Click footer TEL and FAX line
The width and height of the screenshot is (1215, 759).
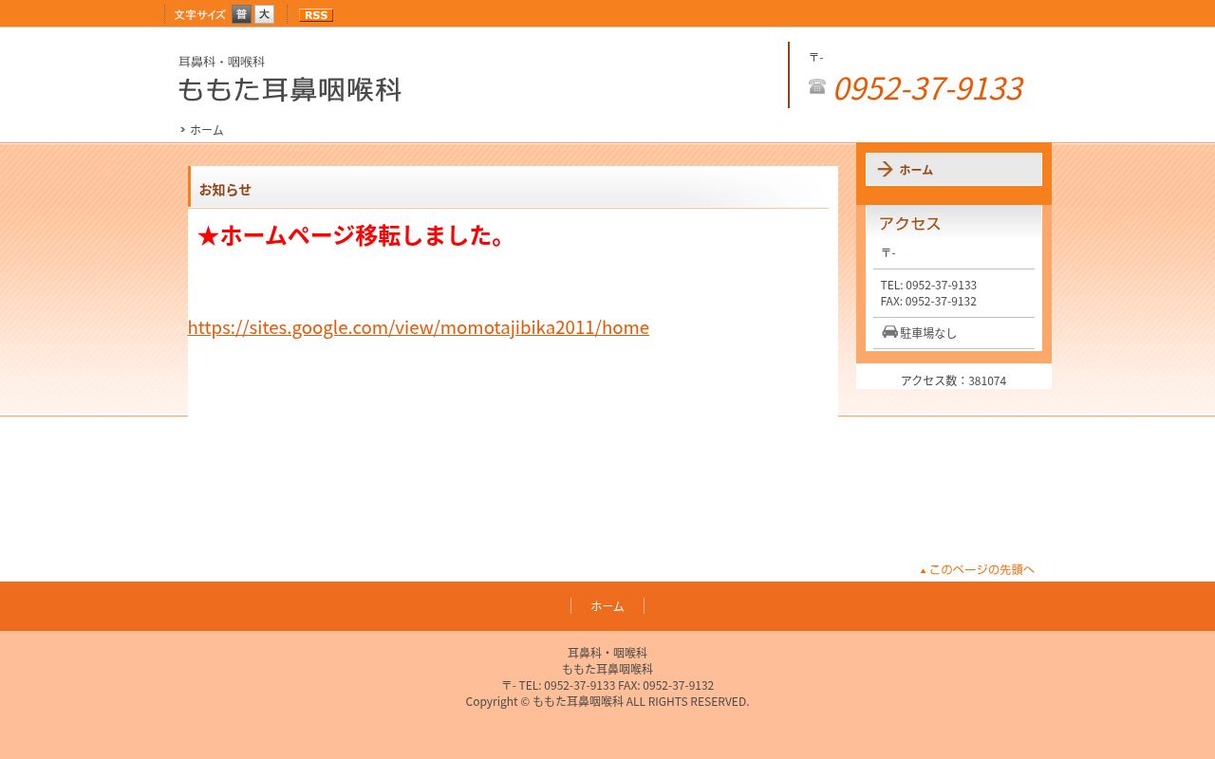(x=607, y=685)
